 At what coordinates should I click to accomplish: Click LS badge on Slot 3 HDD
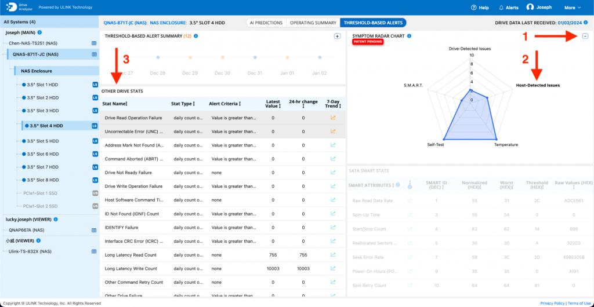[x=95, y=111]
